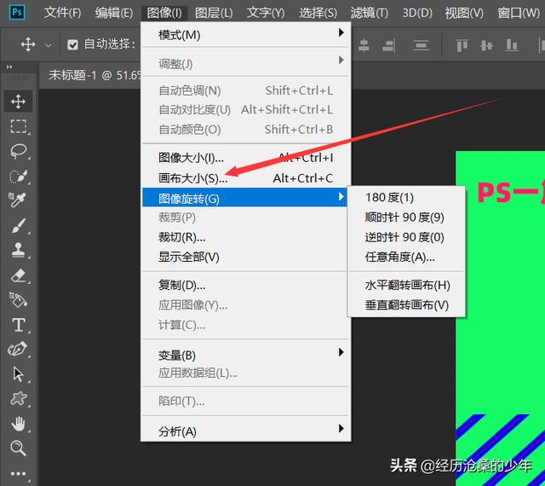Image resolution: width=545 pixels, height=486 pixels.
Task: Expand the 模式(M) submenu
Action: coord(245,35)
